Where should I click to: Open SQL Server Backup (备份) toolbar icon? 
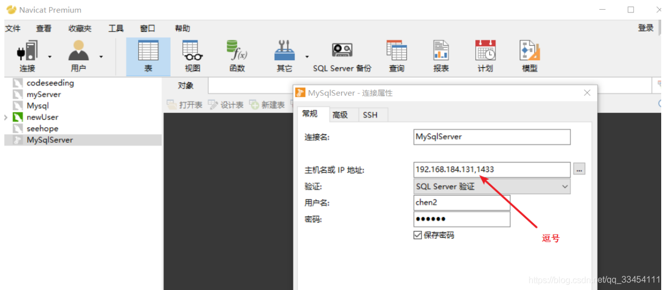(x=342, y=56)
